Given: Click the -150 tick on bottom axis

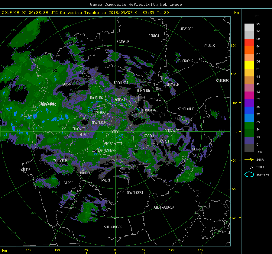Looking at the screenshot, I should (x=28, y=250).
